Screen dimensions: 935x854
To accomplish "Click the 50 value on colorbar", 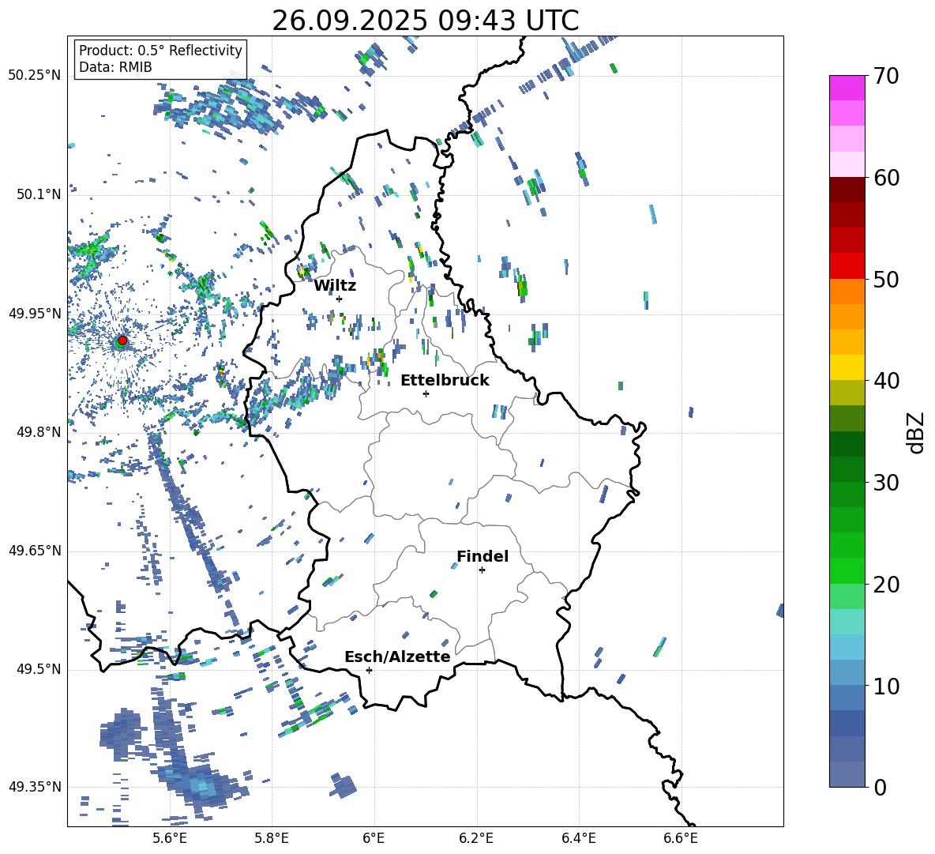I will point(886,279).
